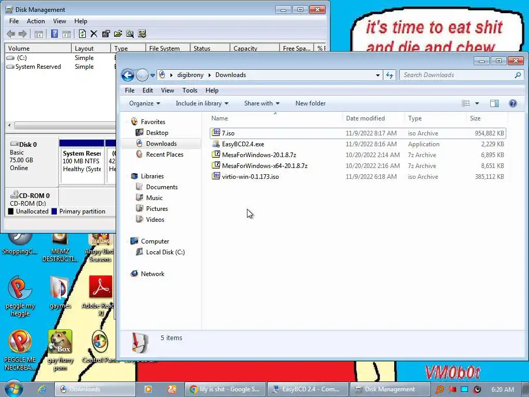Click the Change your view icon in Explorer
The image size is (529, 397).
tap(466, 103)
